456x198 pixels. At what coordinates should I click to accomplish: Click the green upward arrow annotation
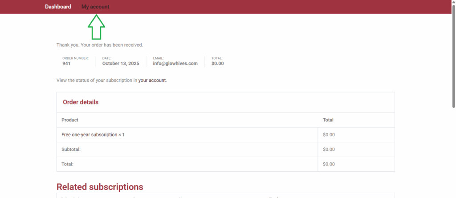pos(96,28)
